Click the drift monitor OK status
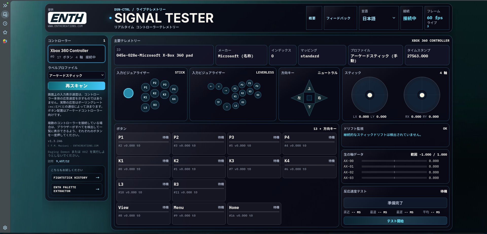 [x=445, y=129]
